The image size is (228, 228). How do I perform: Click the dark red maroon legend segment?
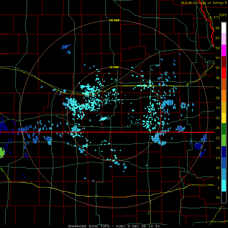click(x=224, y=62)
